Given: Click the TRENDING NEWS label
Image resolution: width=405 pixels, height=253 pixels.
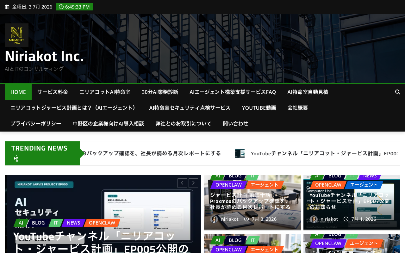Looking at the screenshot, I should [x=40, y=148].
